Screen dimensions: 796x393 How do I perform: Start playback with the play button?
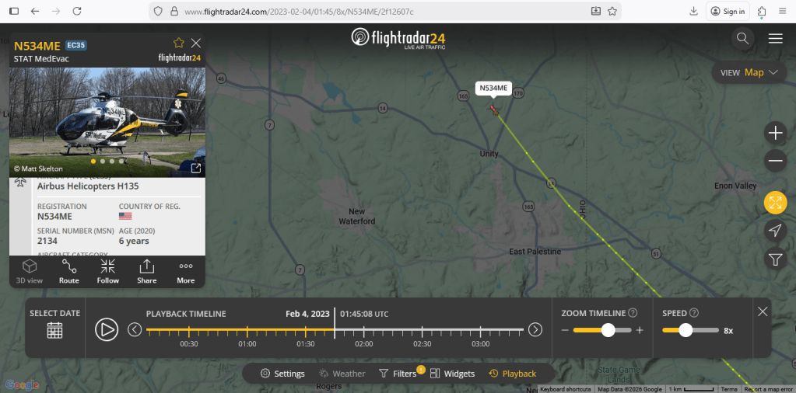click(107, 329)
